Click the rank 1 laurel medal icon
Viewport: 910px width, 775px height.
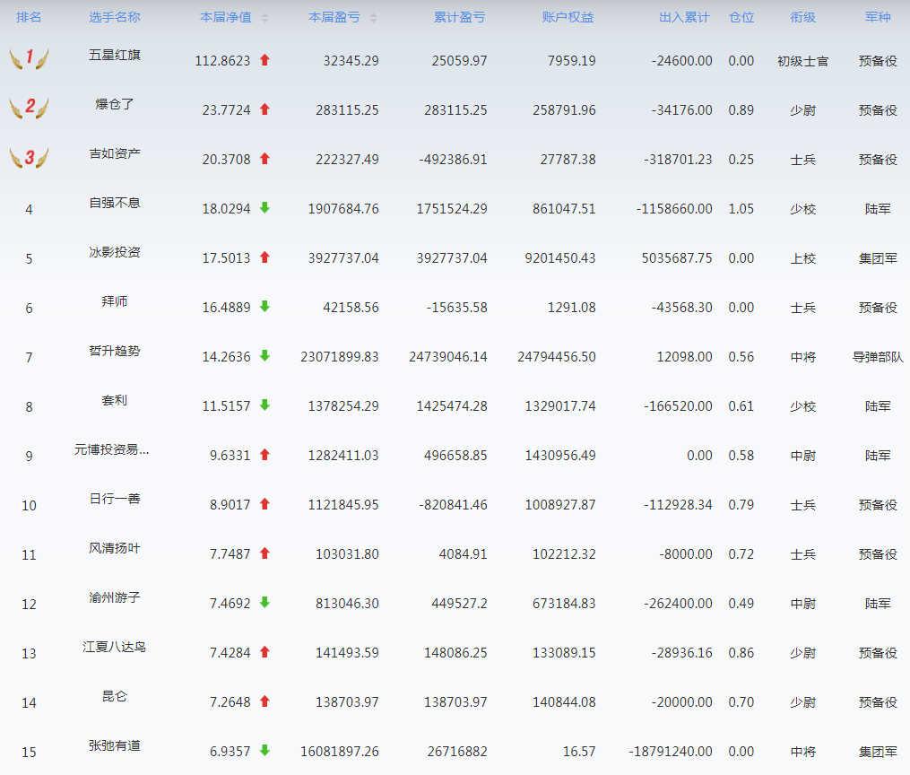point(29,58)
